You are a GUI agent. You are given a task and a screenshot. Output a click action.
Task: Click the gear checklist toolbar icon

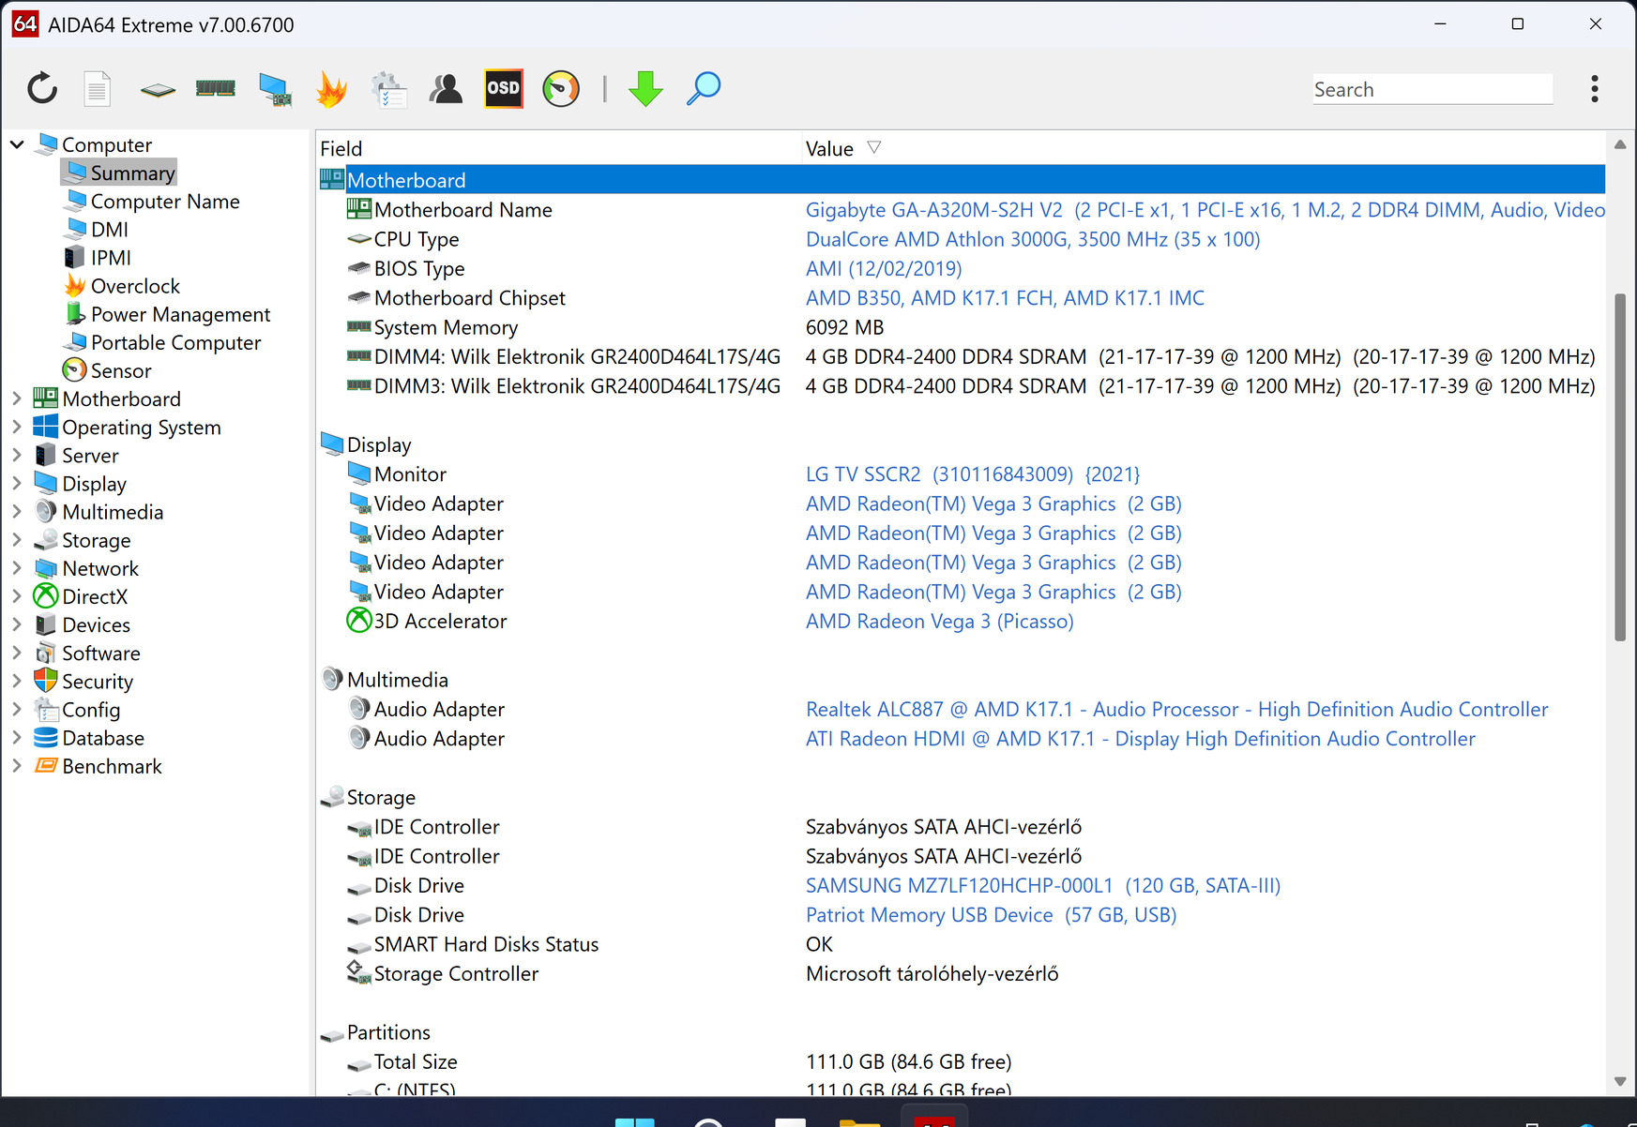[388, 89]
